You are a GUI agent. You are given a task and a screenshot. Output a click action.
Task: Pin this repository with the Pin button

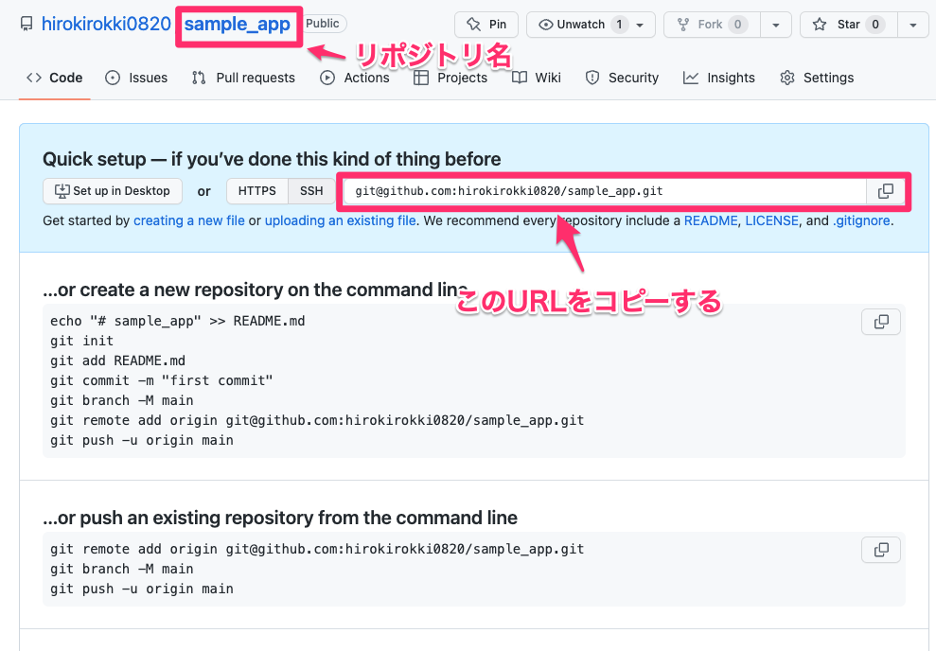(486, 25)
